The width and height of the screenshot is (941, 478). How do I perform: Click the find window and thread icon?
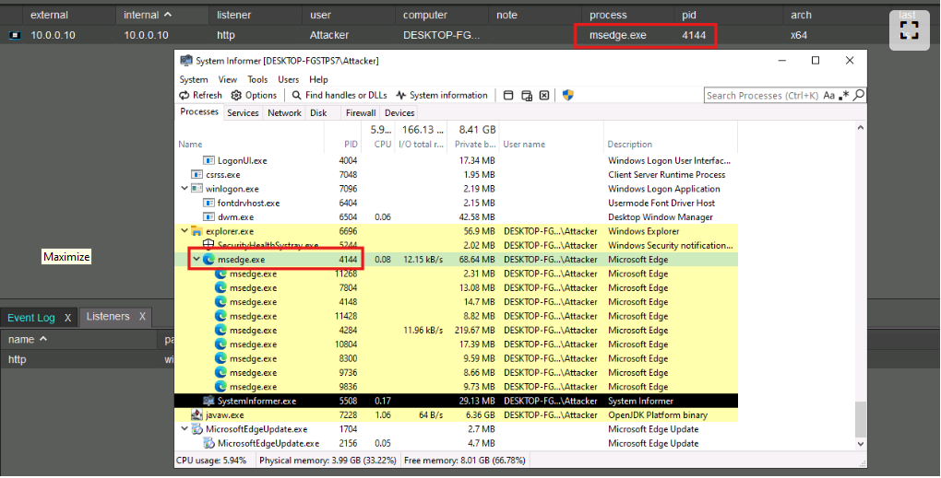(x=526, y=95)
